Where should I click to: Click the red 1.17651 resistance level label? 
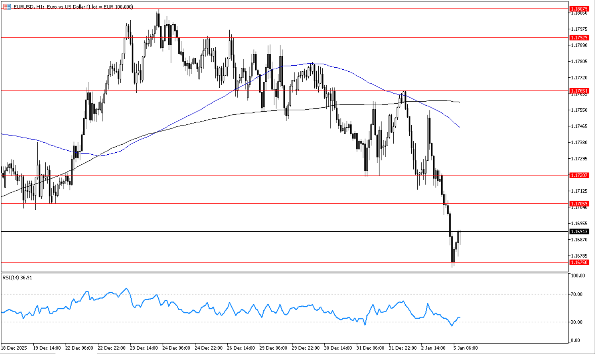579,91
